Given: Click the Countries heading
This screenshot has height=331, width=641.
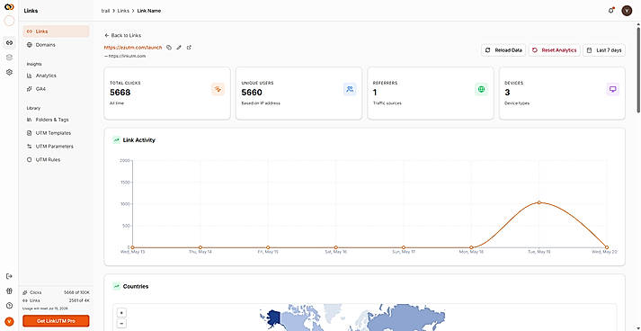Looking at the screenshot, I should pyautogui.click(x=136, y=286).
